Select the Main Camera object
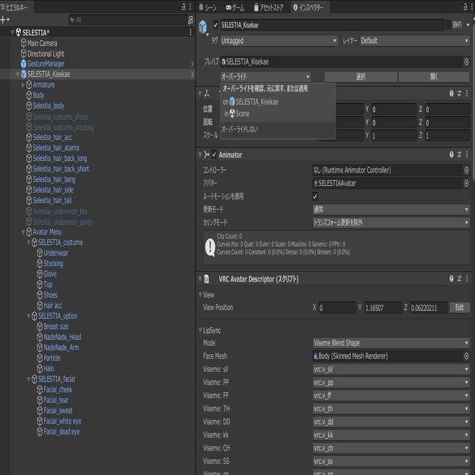475x475 pixels. pyautogui.click(x=42, y=43)
